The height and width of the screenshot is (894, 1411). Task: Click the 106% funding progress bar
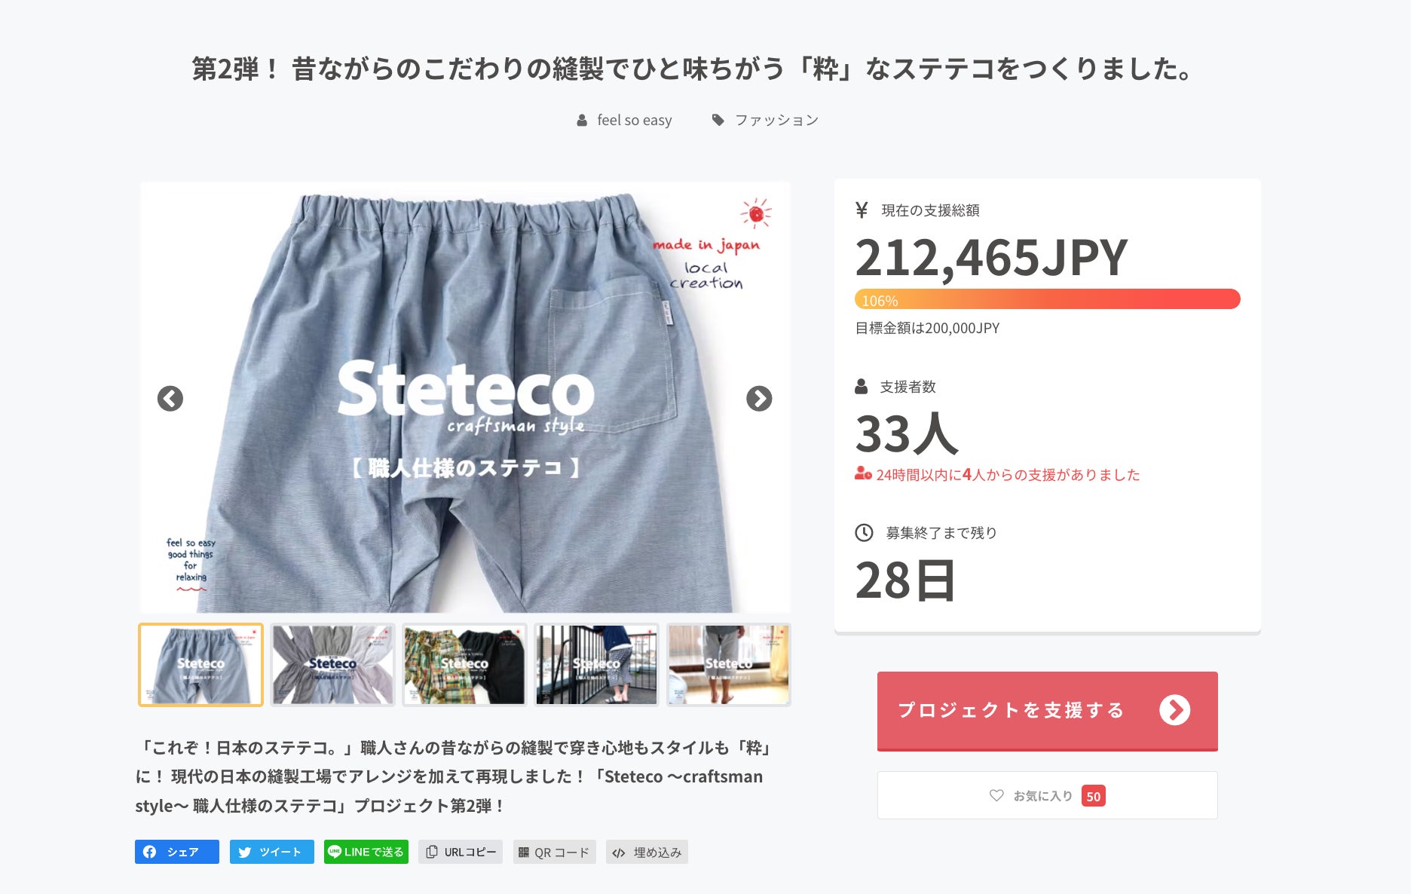[x=1048, y=299]
